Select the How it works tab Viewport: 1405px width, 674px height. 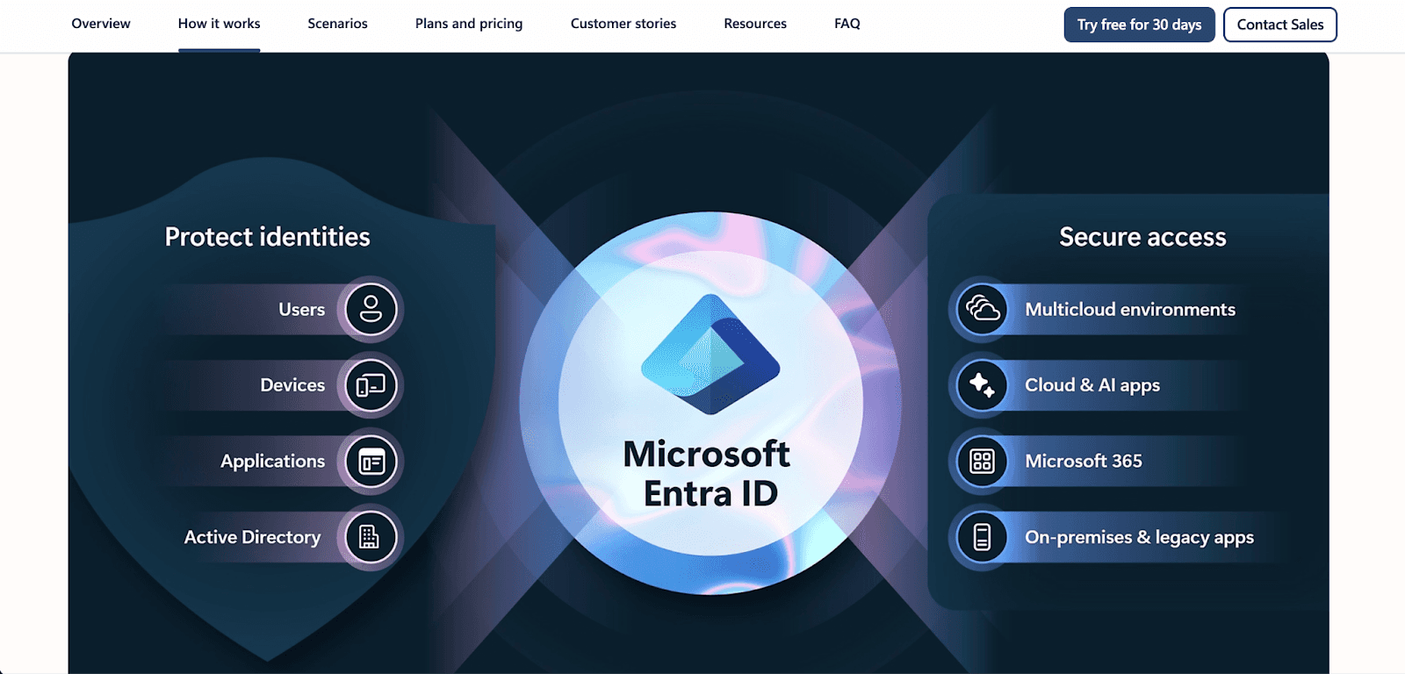[x=219, y=24]
